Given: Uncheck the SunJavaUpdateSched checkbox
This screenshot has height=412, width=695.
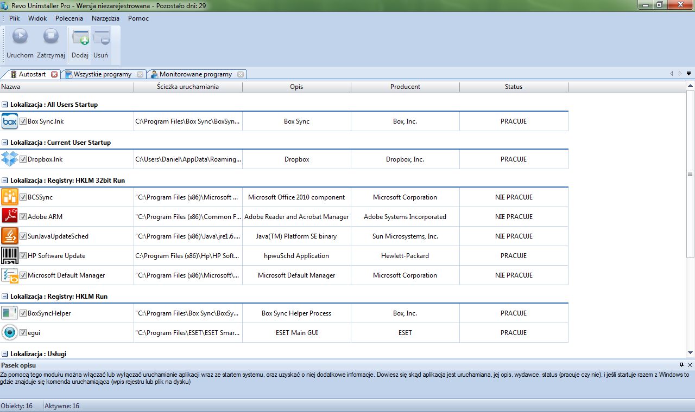Looking at the screenshot, I should 23,236.
